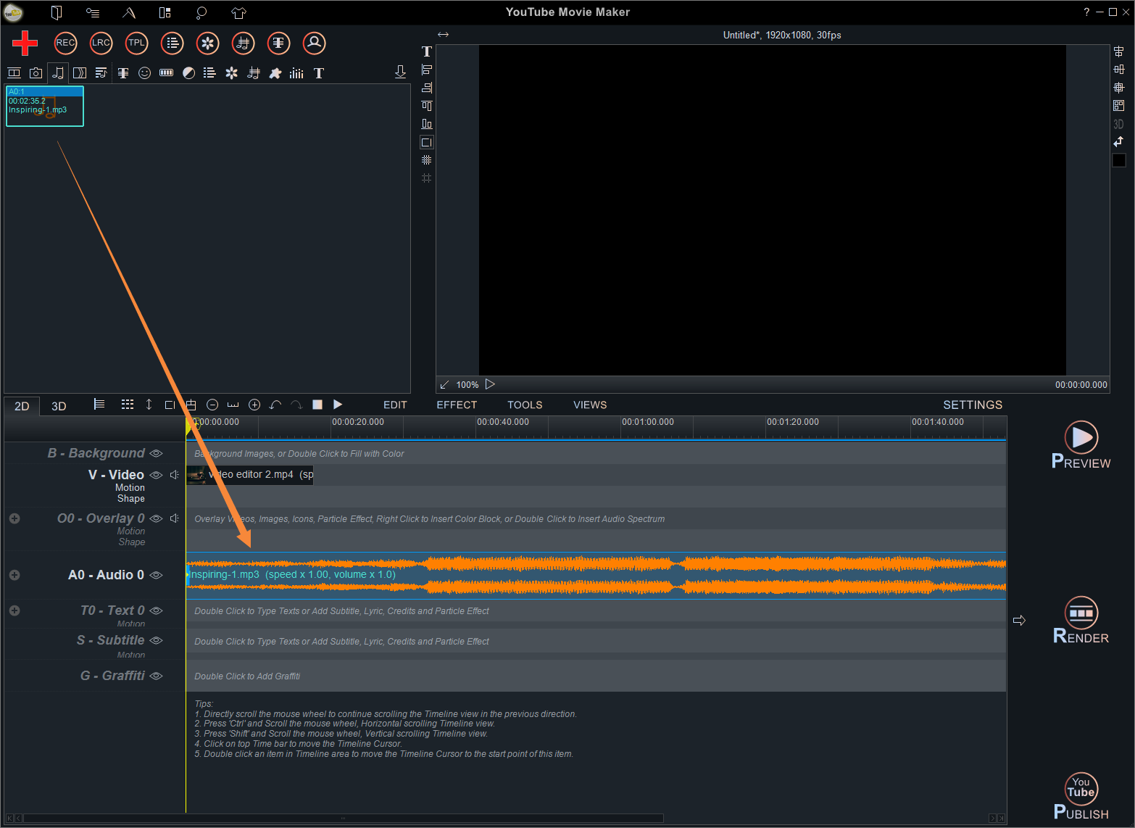Expand the T0 - Text 0 plus button

click(x=14, y=610)
